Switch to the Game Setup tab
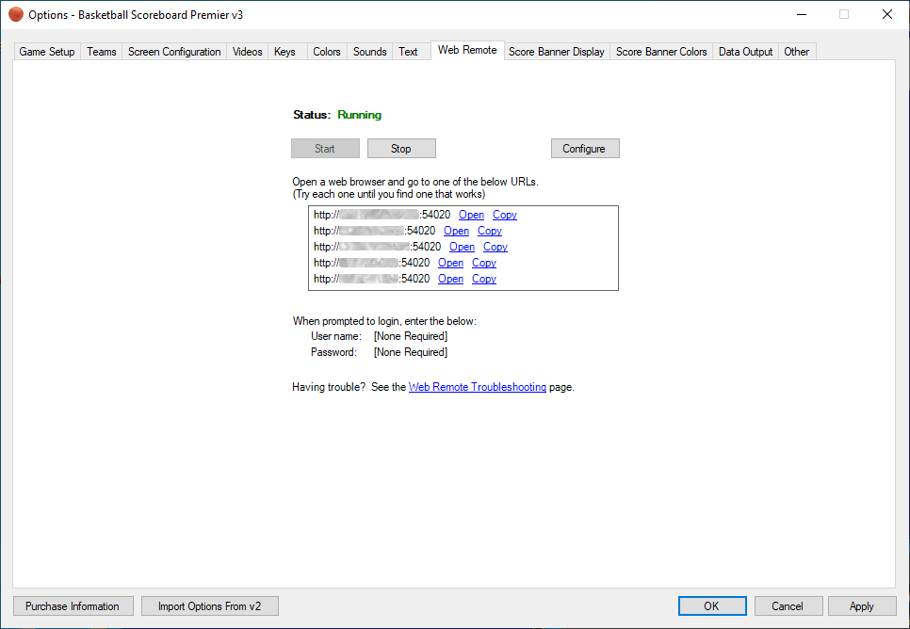Viewport: 910px width, 629px height. (47, 52)
